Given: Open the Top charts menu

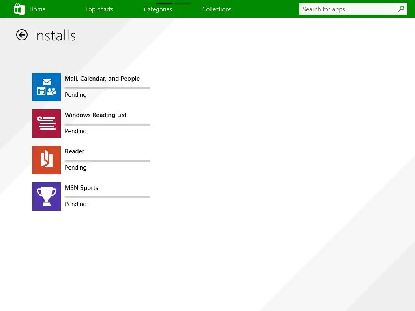Looking at the screenshot, I should [x=99, y=9].
